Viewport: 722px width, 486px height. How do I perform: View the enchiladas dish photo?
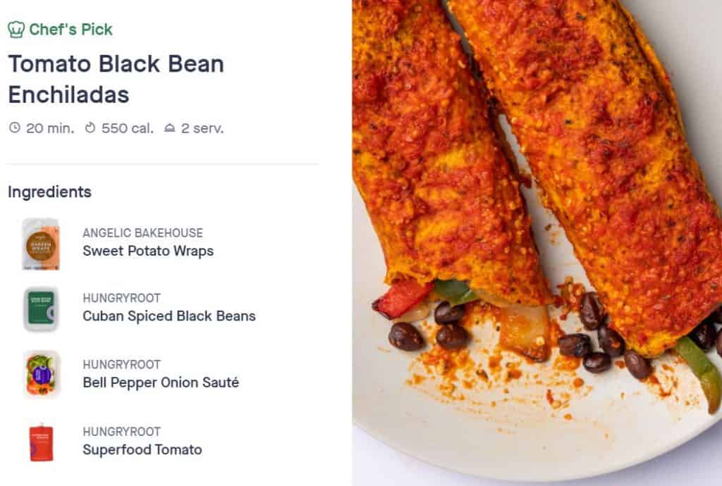537,243
